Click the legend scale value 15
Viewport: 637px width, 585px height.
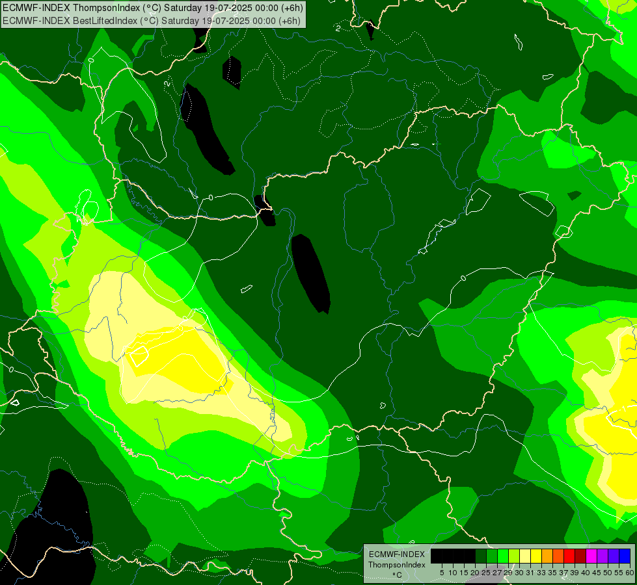(x=464, y=573)
